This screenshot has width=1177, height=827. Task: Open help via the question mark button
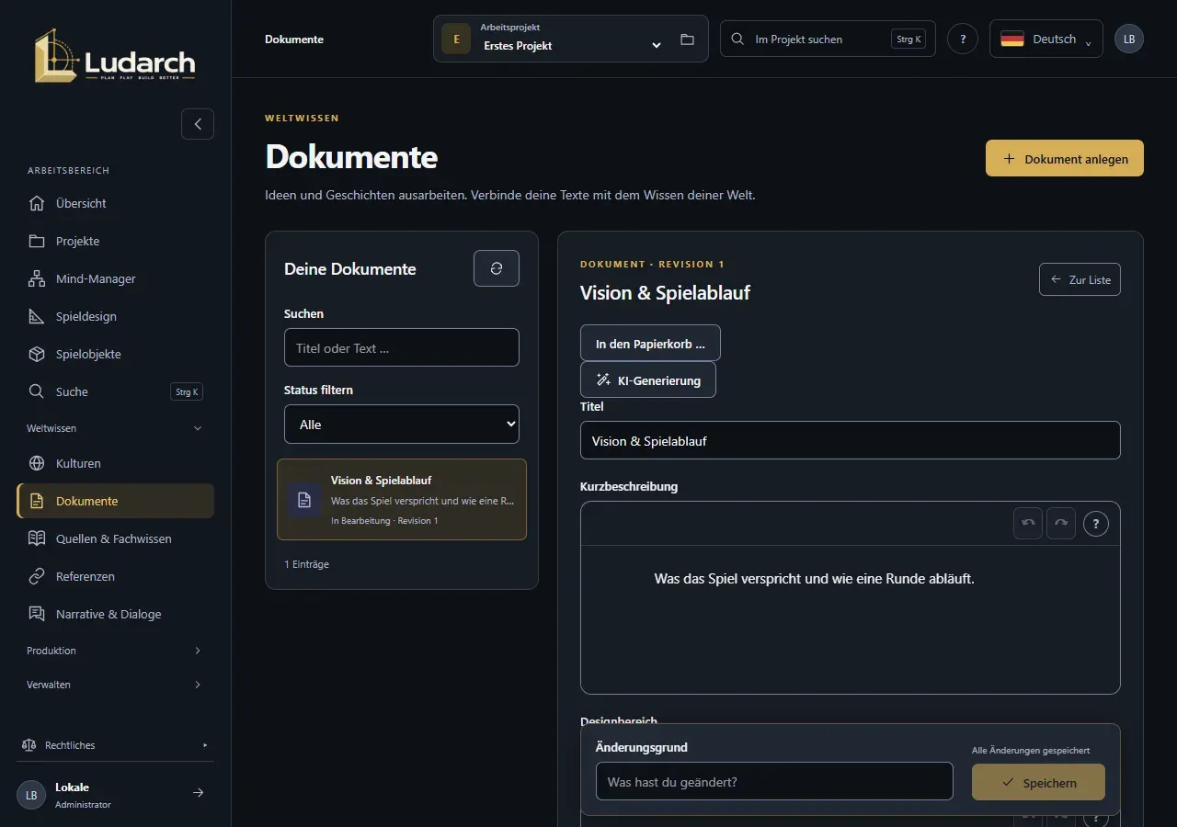click(963, 39)
